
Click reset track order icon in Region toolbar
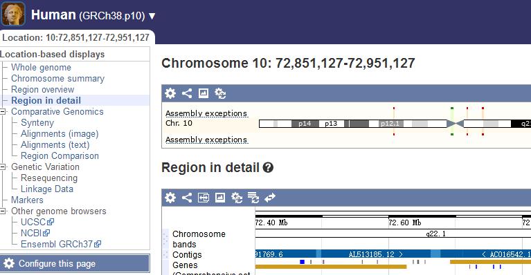coord(253,198)
